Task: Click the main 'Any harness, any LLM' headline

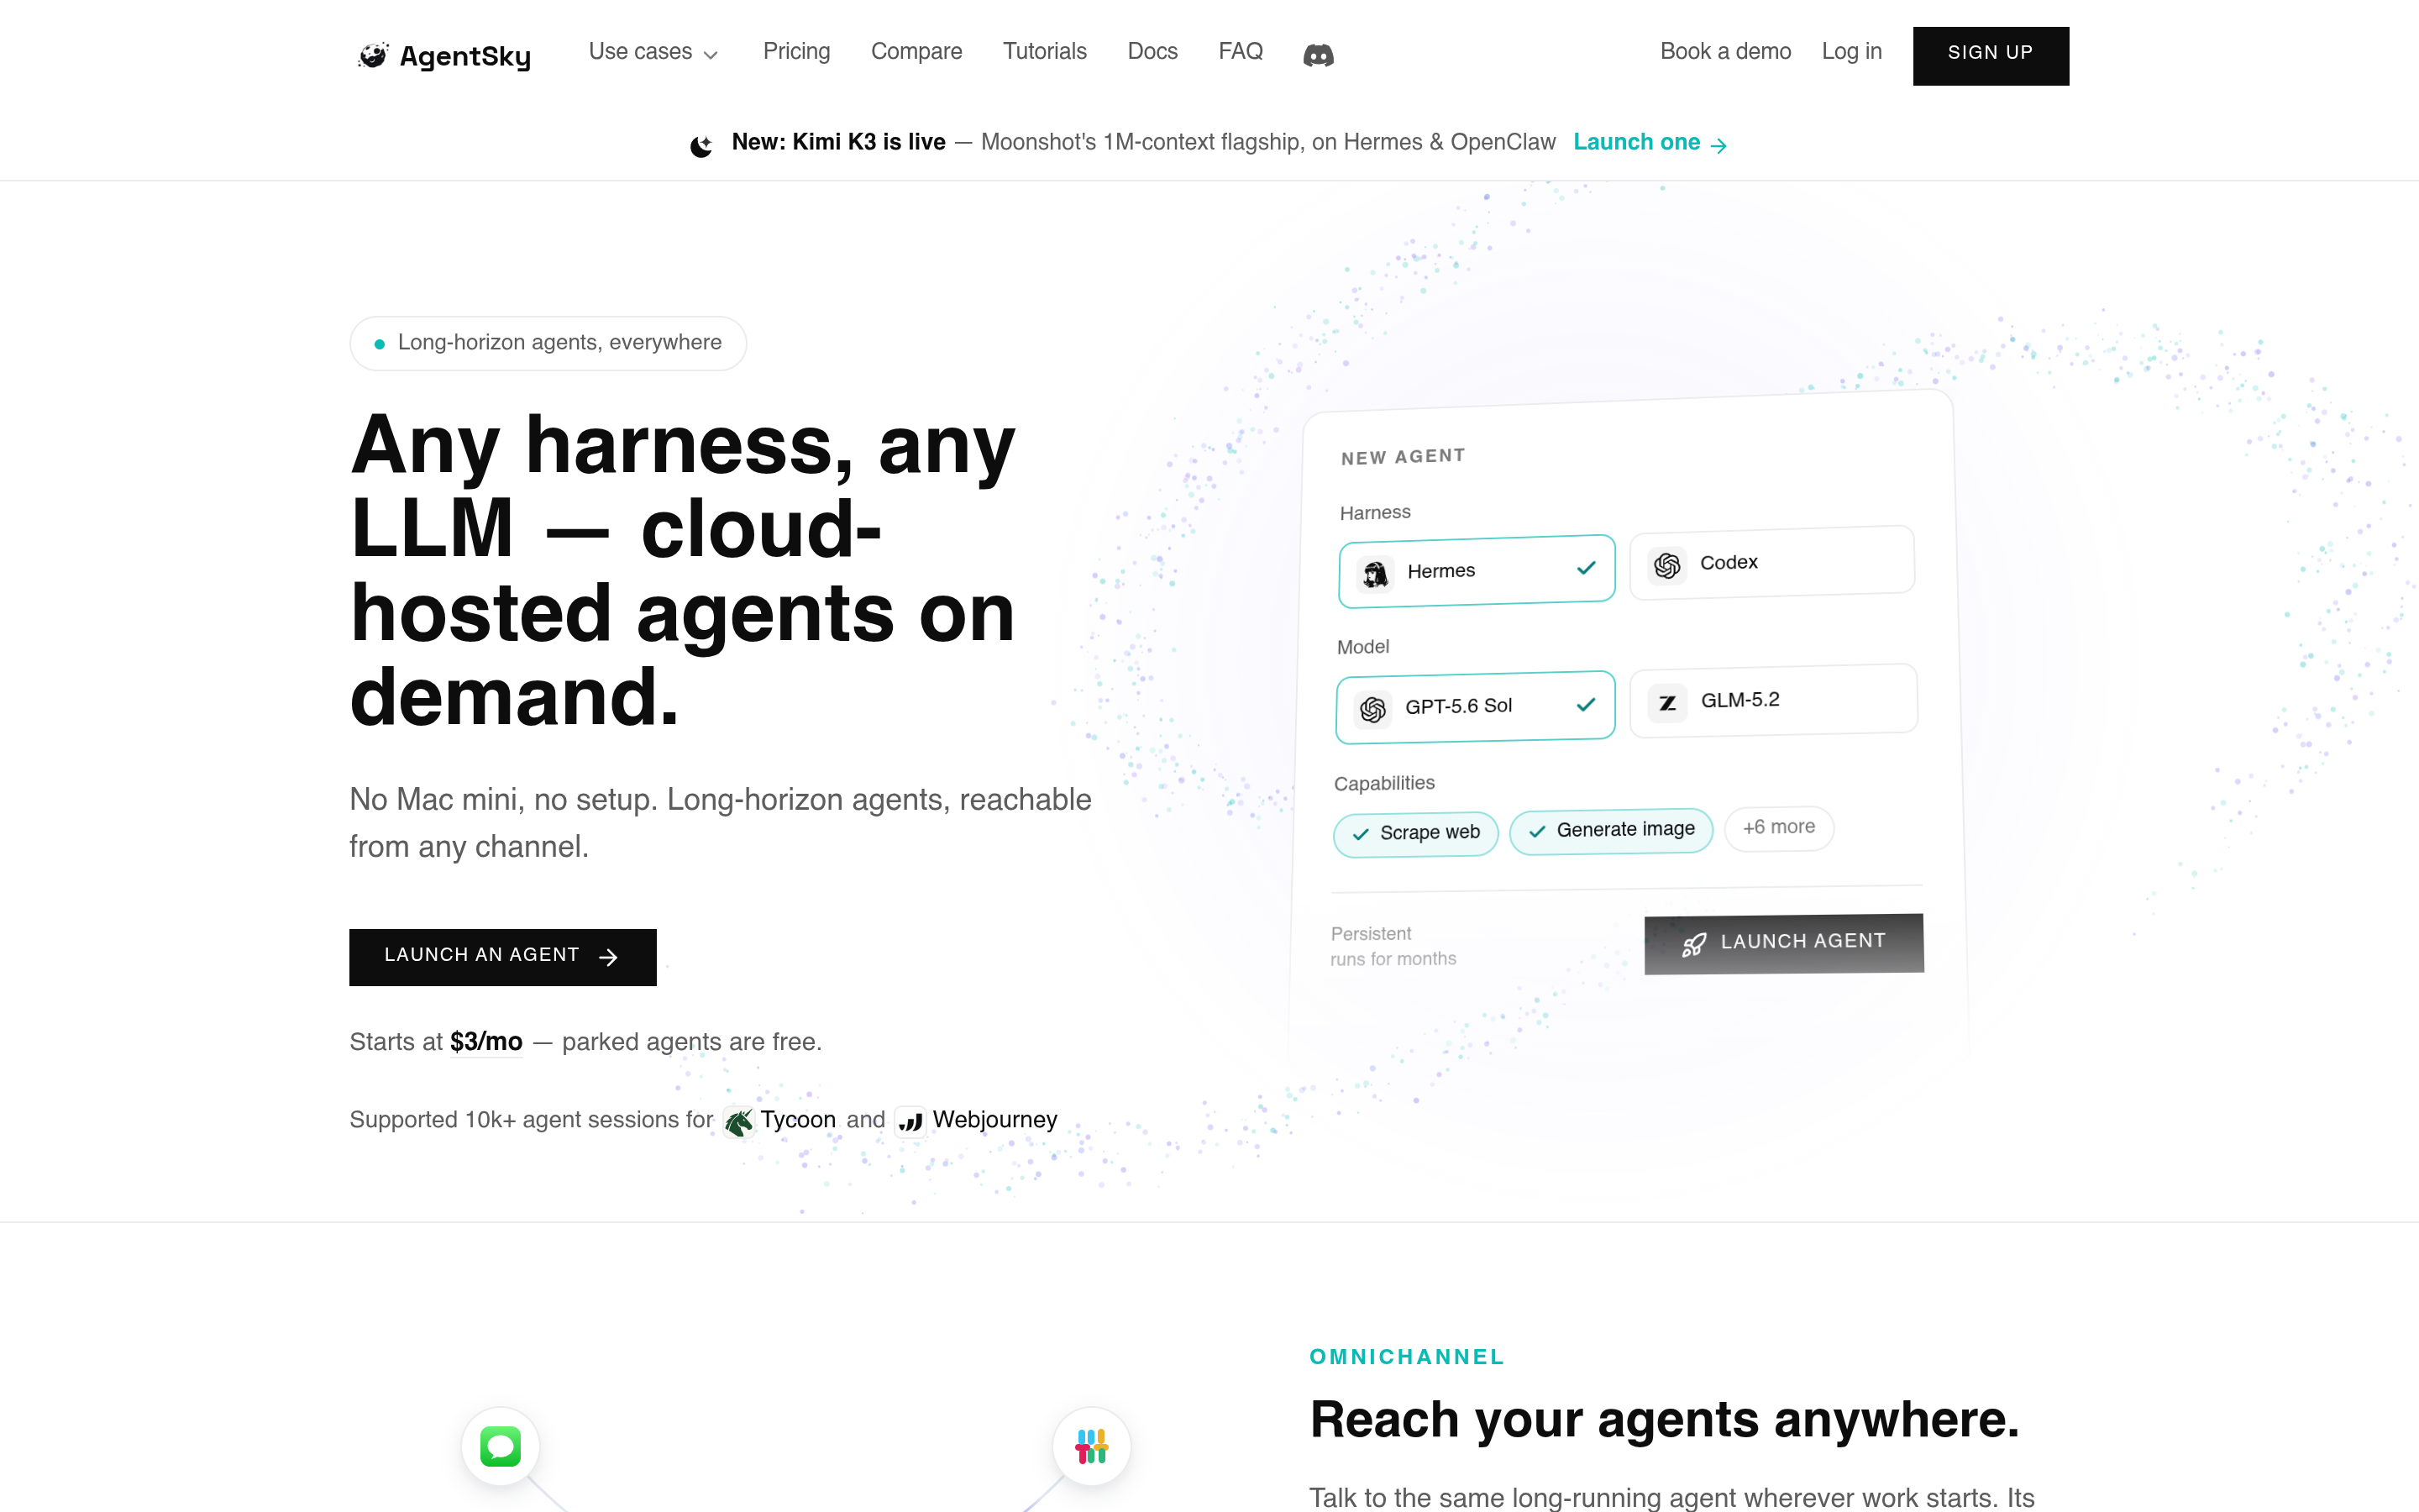Action: point(683,570)
